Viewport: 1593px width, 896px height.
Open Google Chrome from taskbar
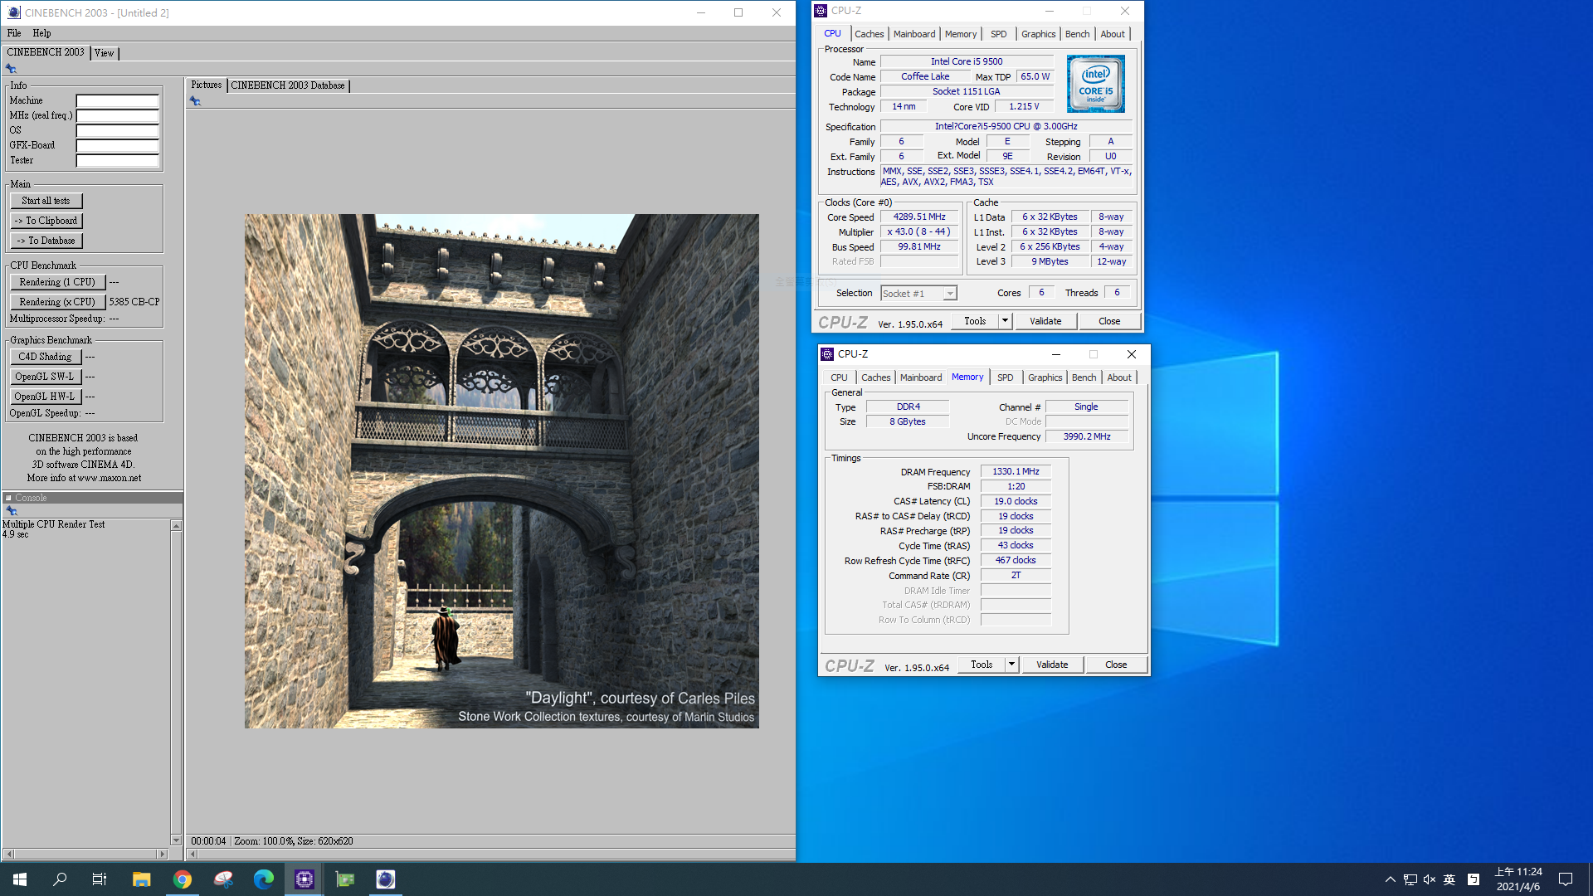[x=183, y=879]
